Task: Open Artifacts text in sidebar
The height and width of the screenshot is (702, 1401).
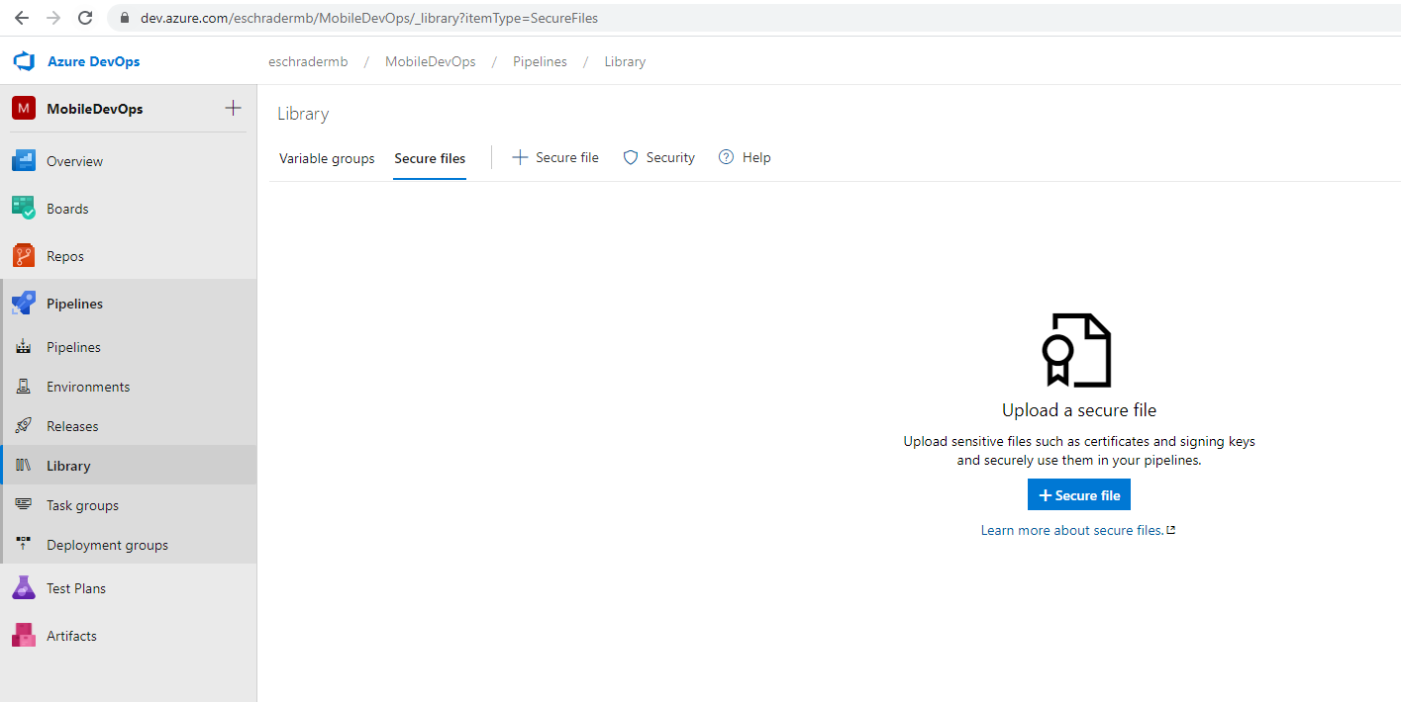Action: (71, 636)
